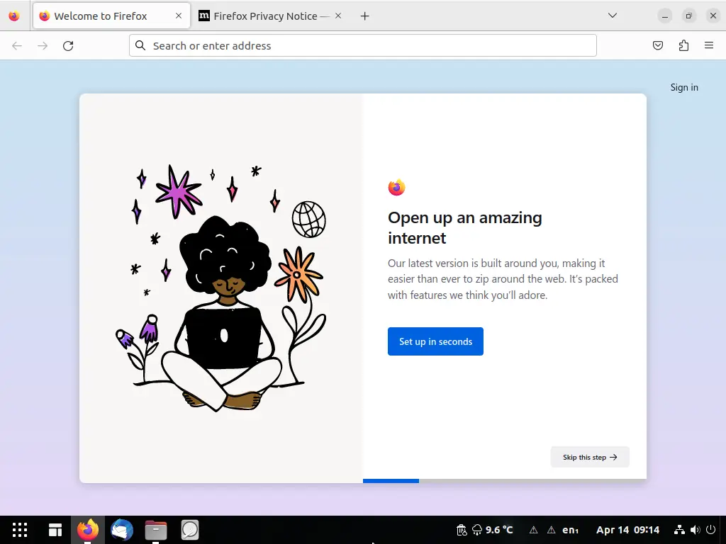Open the weather indicator showing 9.6 °C
The height and width of the screenshot is (544, 726).
[492, 530]
